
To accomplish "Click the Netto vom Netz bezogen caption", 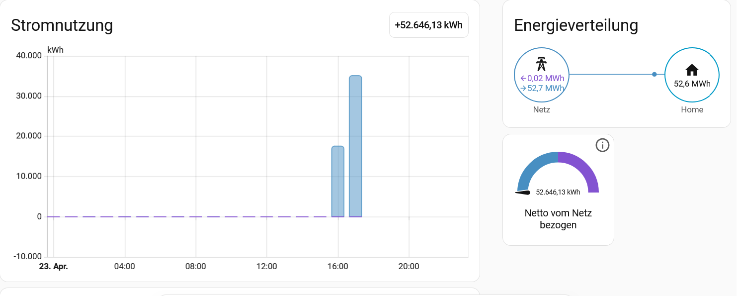I will click(558, 219).
